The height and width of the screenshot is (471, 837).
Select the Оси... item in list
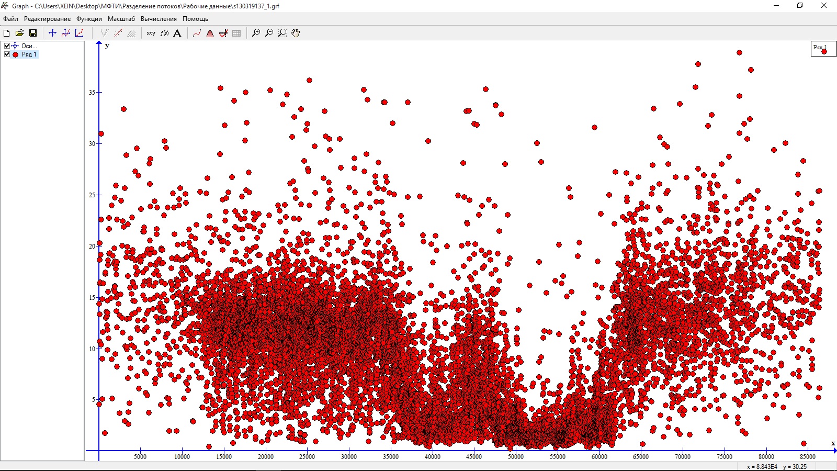29,46
